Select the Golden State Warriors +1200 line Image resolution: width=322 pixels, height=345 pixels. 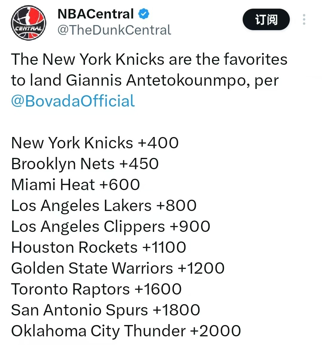118,268
